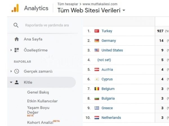Viewport: 169px width, 126px height.
Task: Expand the Özelleştirme section arrow
Action: click(x=11, y=50)
